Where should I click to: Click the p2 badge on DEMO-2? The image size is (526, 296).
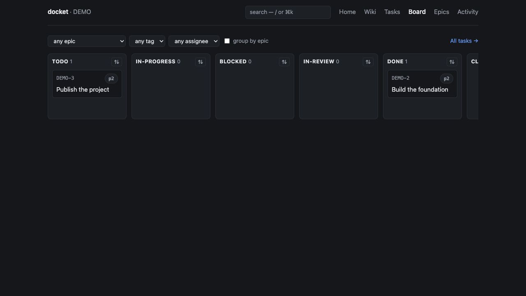coord(447,79)
